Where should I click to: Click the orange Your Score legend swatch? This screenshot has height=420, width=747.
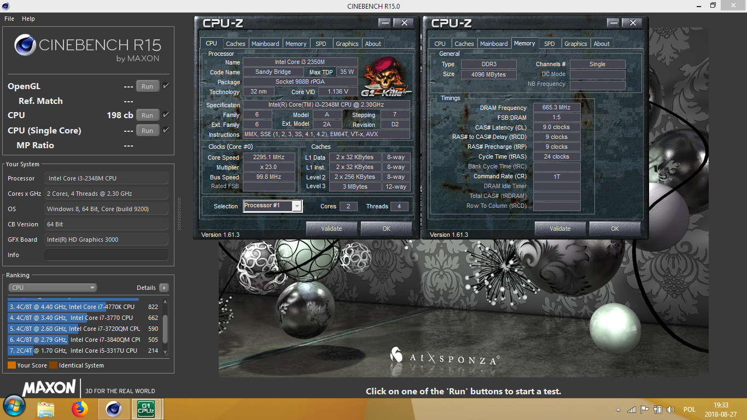click(x=11, y=365)
